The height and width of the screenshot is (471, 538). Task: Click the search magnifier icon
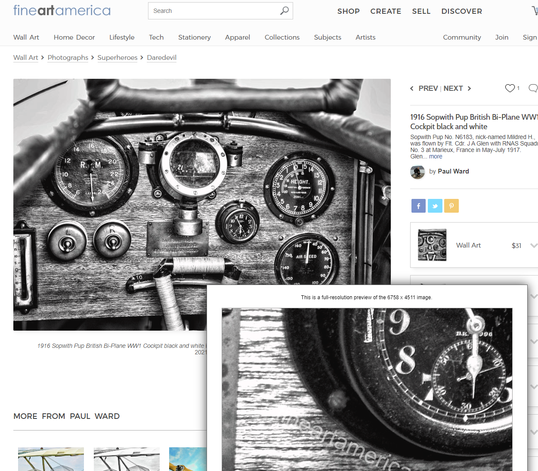click(x=284, y=11)
